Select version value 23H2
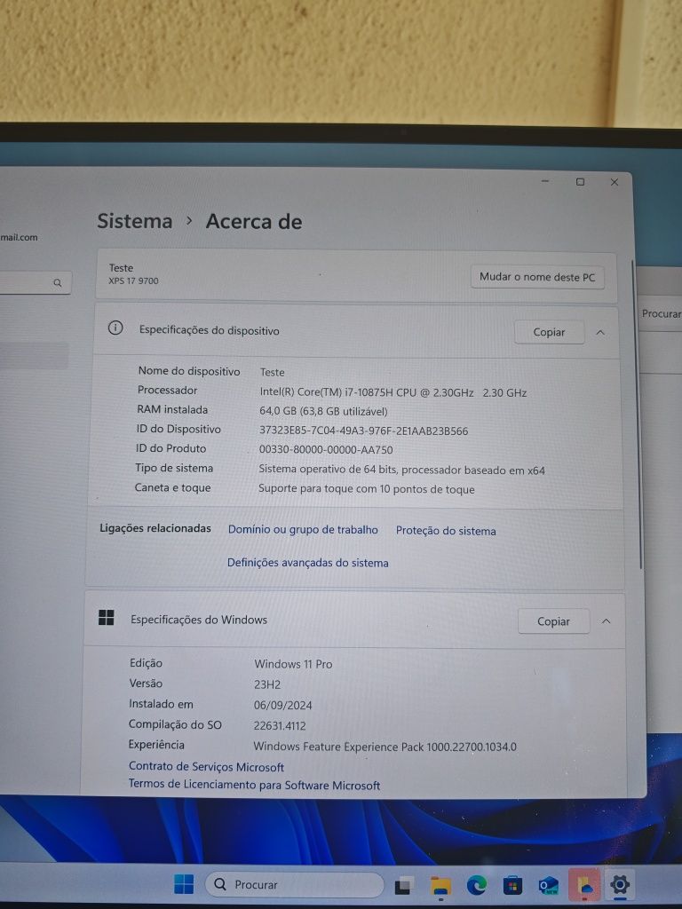Image resolution: width=682 pixels, height=909 pixels. pos(267,684)
